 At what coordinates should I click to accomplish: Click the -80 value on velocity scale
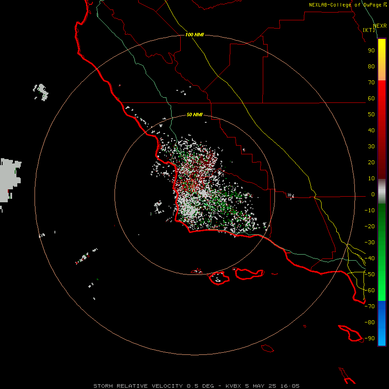(370, 322)
